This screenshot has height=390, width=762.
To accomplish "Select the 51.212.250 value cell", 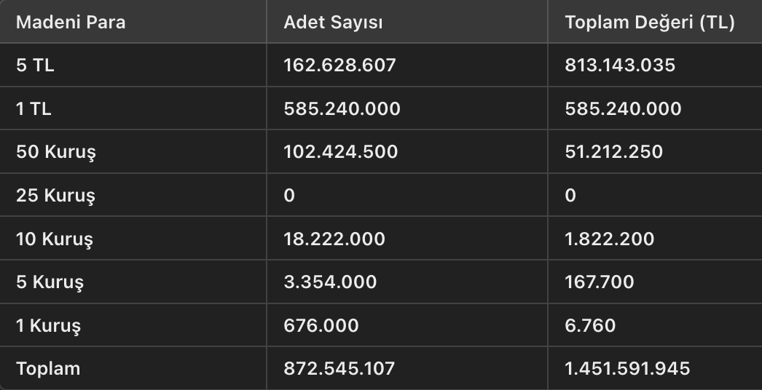I will 613,152.
